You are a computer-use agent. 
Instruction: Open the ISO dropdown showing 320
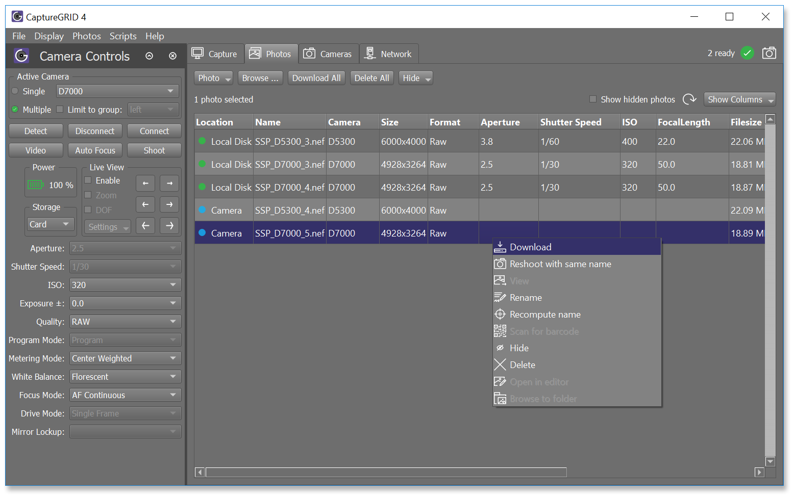tap(125, 285)
